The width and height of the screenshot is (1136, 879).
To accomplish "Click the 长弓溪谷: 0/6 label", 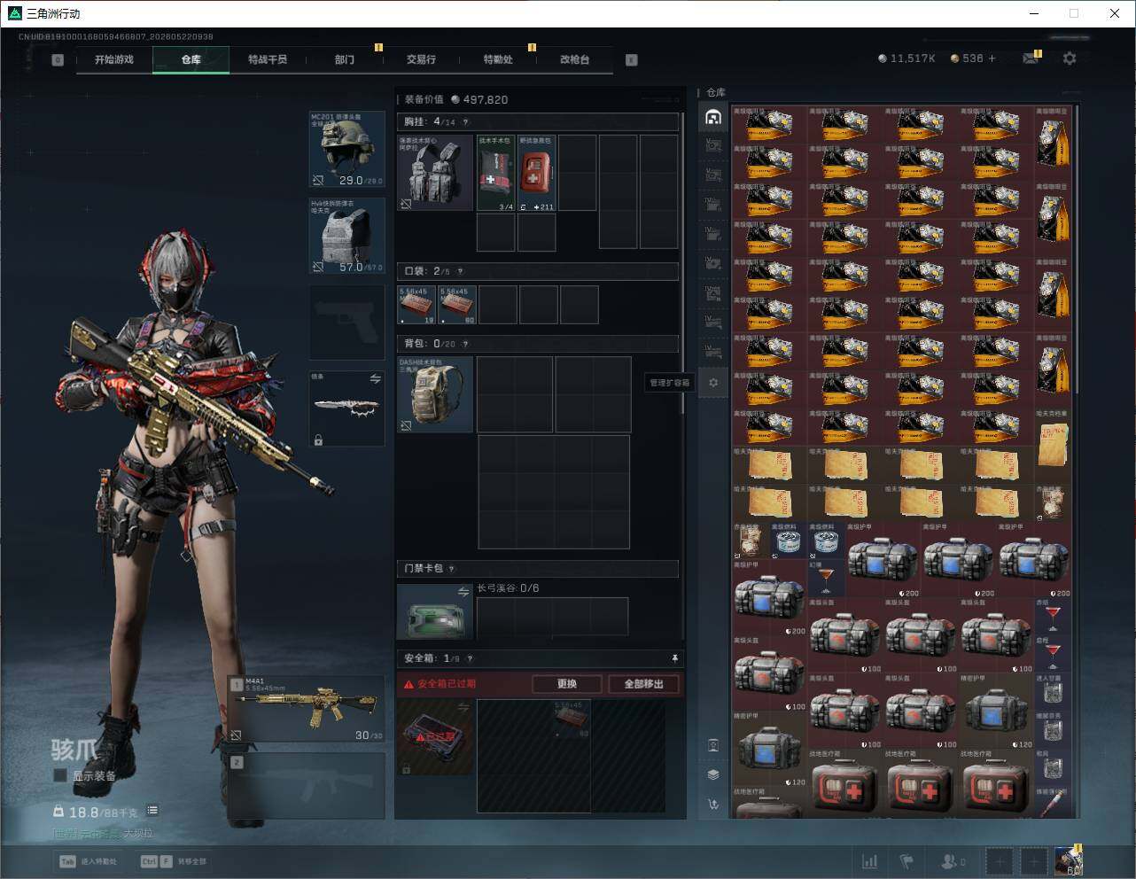I will (508, 588).
